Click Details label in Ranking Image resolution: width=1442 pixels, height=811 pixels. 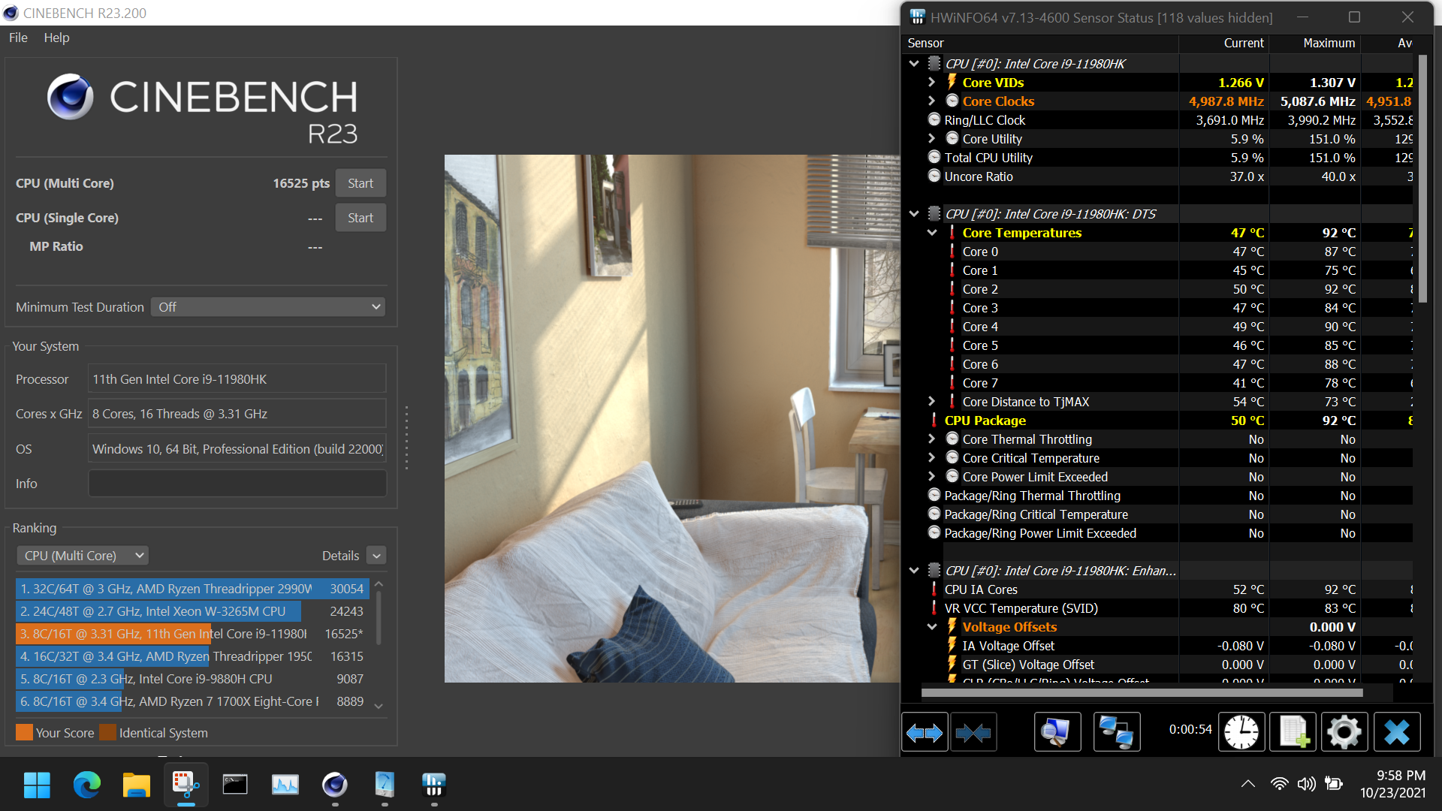pos(340,556)
